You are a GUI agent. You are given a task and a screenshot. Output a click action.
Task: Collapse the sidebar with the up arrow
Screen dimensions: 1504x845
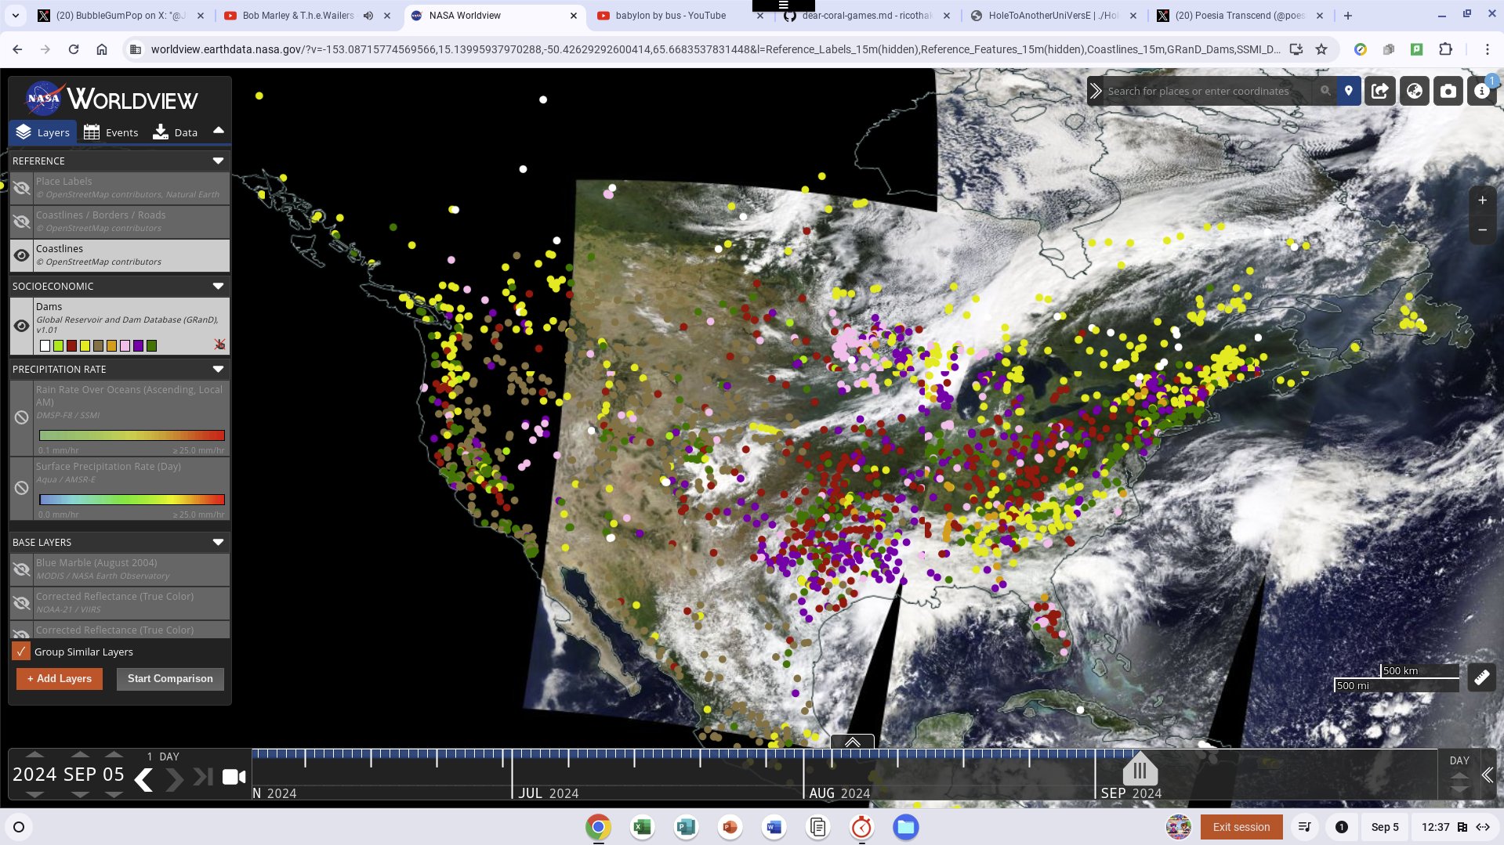(219, 131)
